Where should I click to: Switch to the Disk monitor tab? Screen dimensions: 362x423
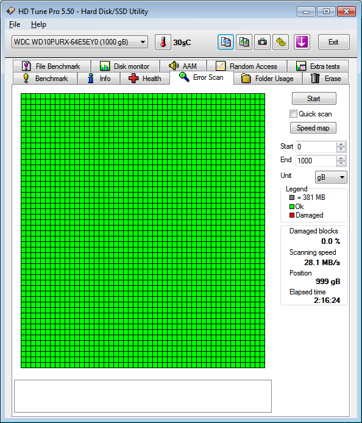tap(125, 66)
